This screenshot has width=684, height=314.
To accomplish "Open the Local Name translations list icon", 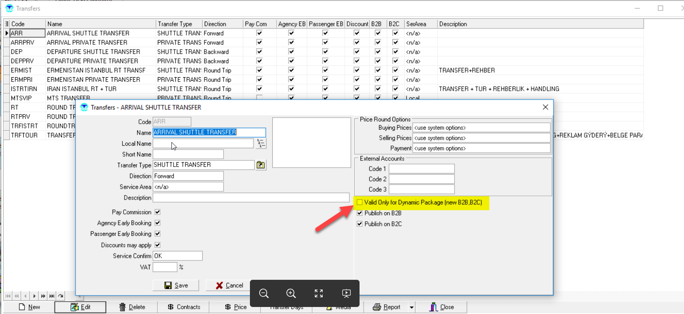I will (x=261, y=143).
